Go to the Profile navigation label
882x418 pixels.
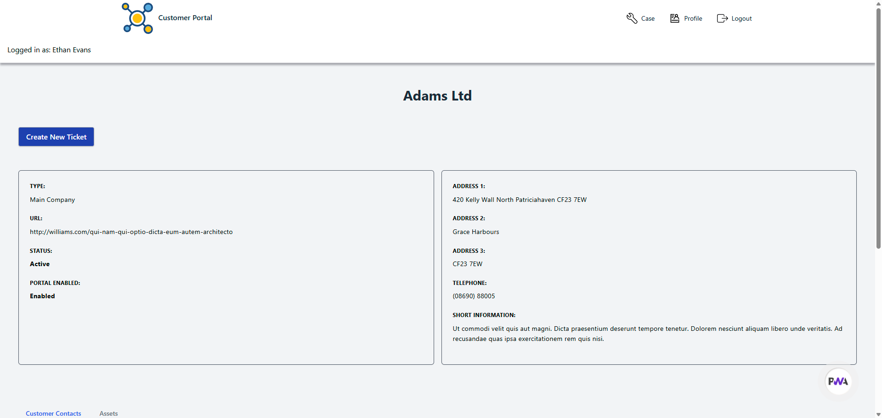[x=693, y=19]
